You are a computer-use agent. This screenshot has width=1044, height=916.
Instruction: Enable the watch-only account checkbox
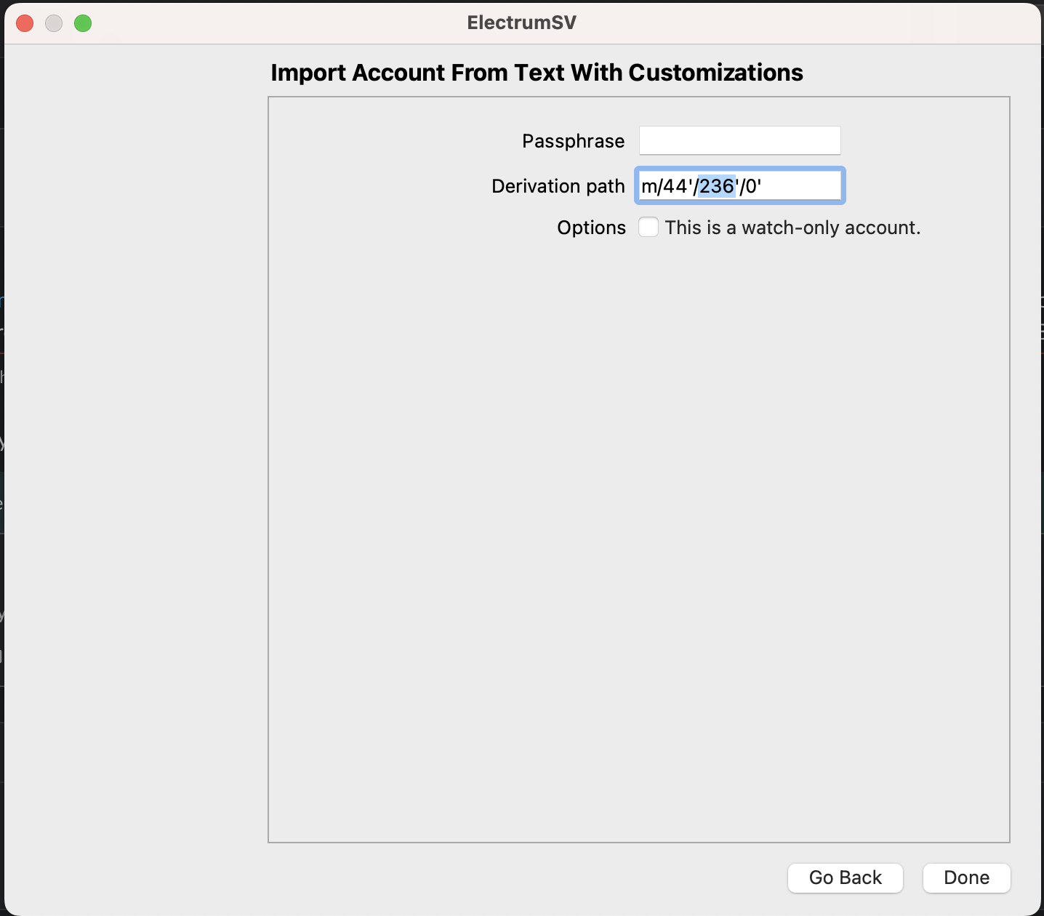(649, 228)
